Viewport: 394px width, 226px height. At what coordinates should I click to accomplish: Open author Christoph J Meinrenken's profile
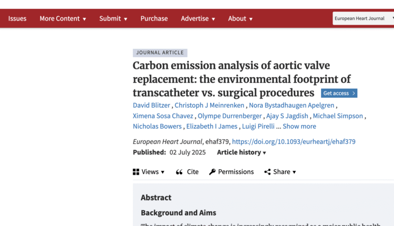tap(210, 105)
